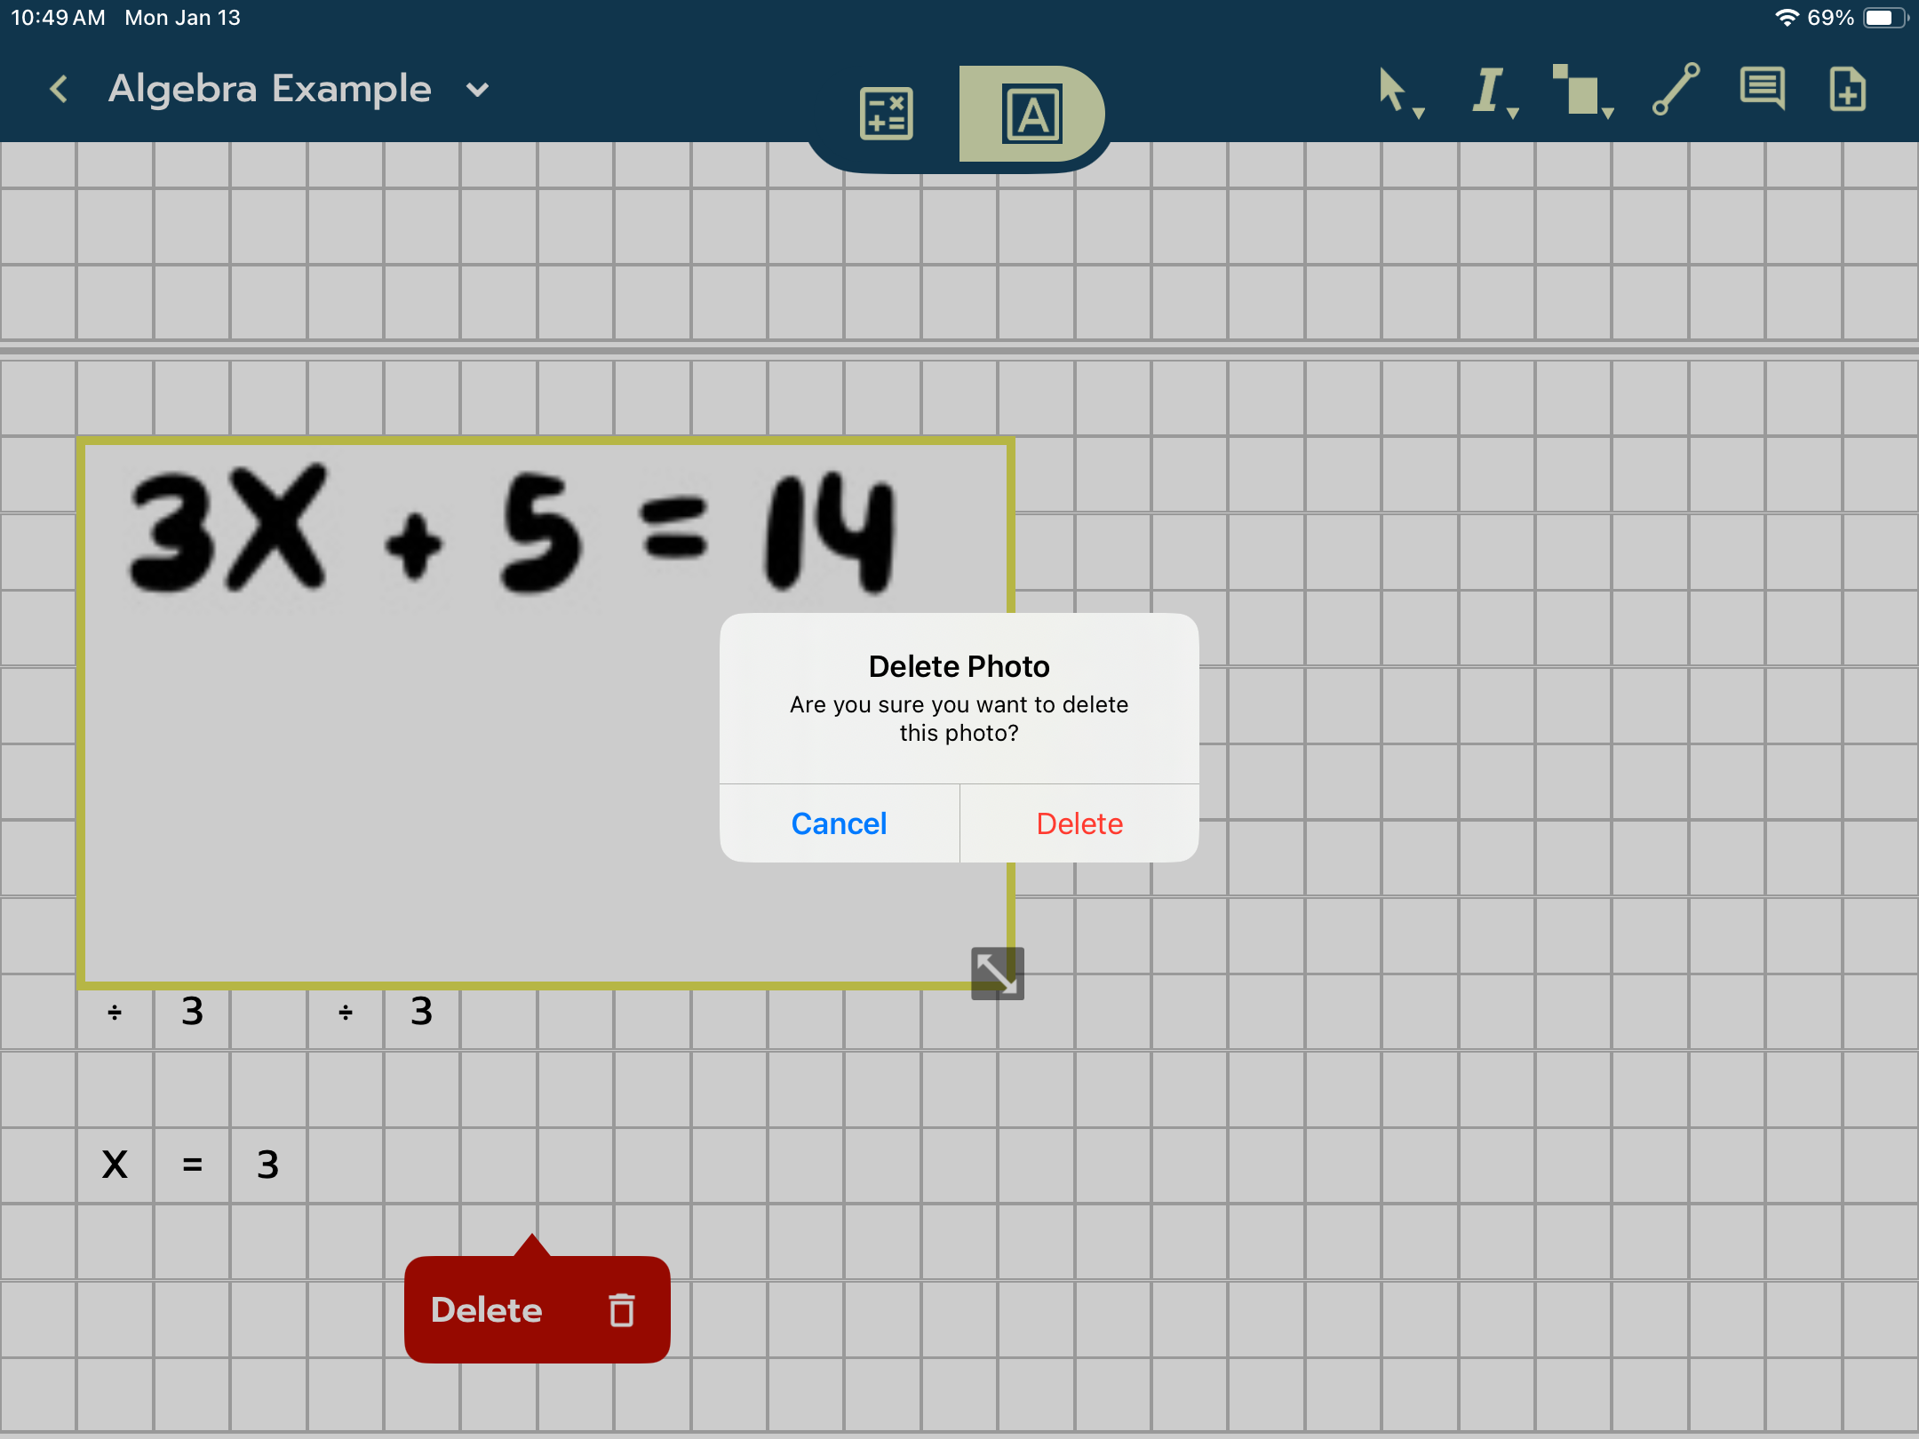Expand the Algebra Example title dropdown
Image resolution: width=1919 pixels, height=1439 pixels.
coord(478,90)
